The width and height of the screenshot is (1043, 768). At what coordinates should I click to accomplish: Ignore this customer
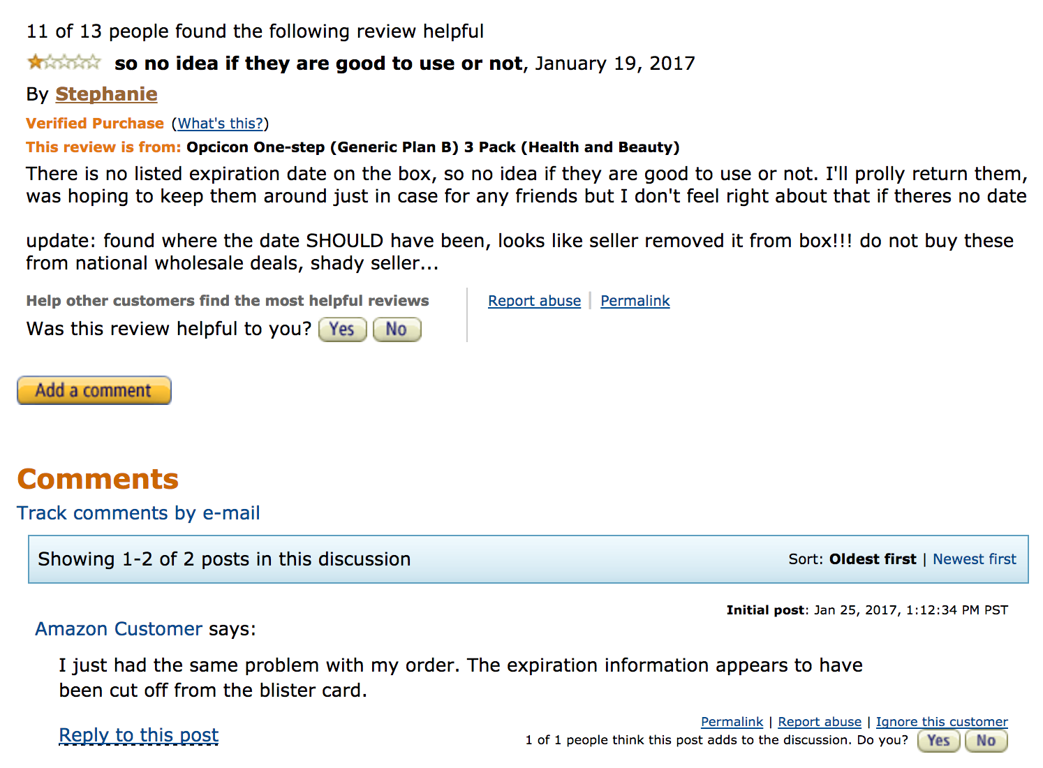(942, 722)
